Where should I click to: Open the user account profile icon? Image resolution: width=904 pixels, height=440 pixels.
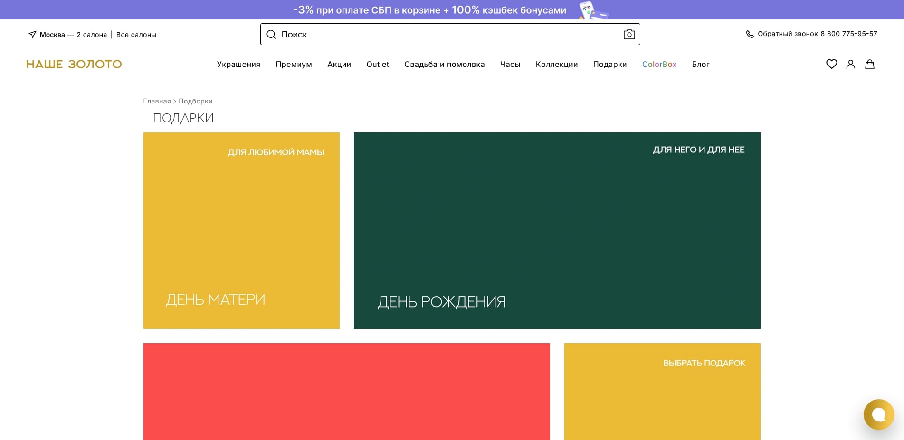click(x=850, y=64)
